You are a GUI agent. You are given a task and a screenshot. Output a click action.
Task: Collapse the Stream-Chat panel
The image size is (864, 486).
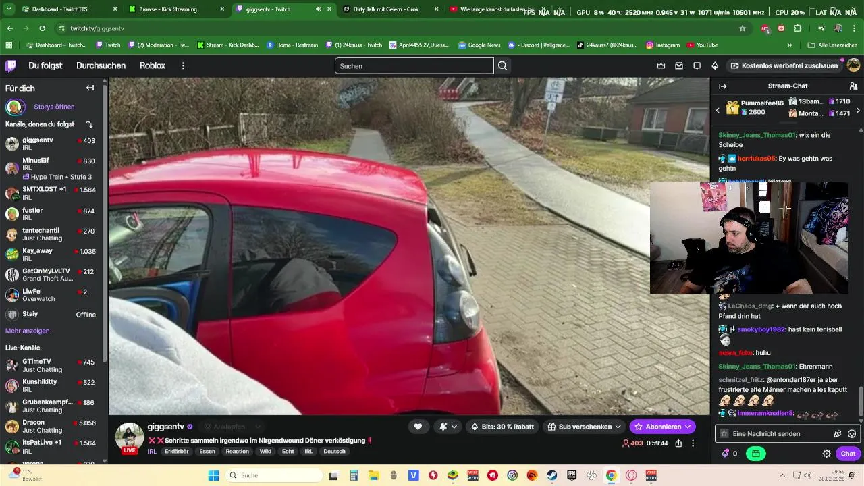722,86
